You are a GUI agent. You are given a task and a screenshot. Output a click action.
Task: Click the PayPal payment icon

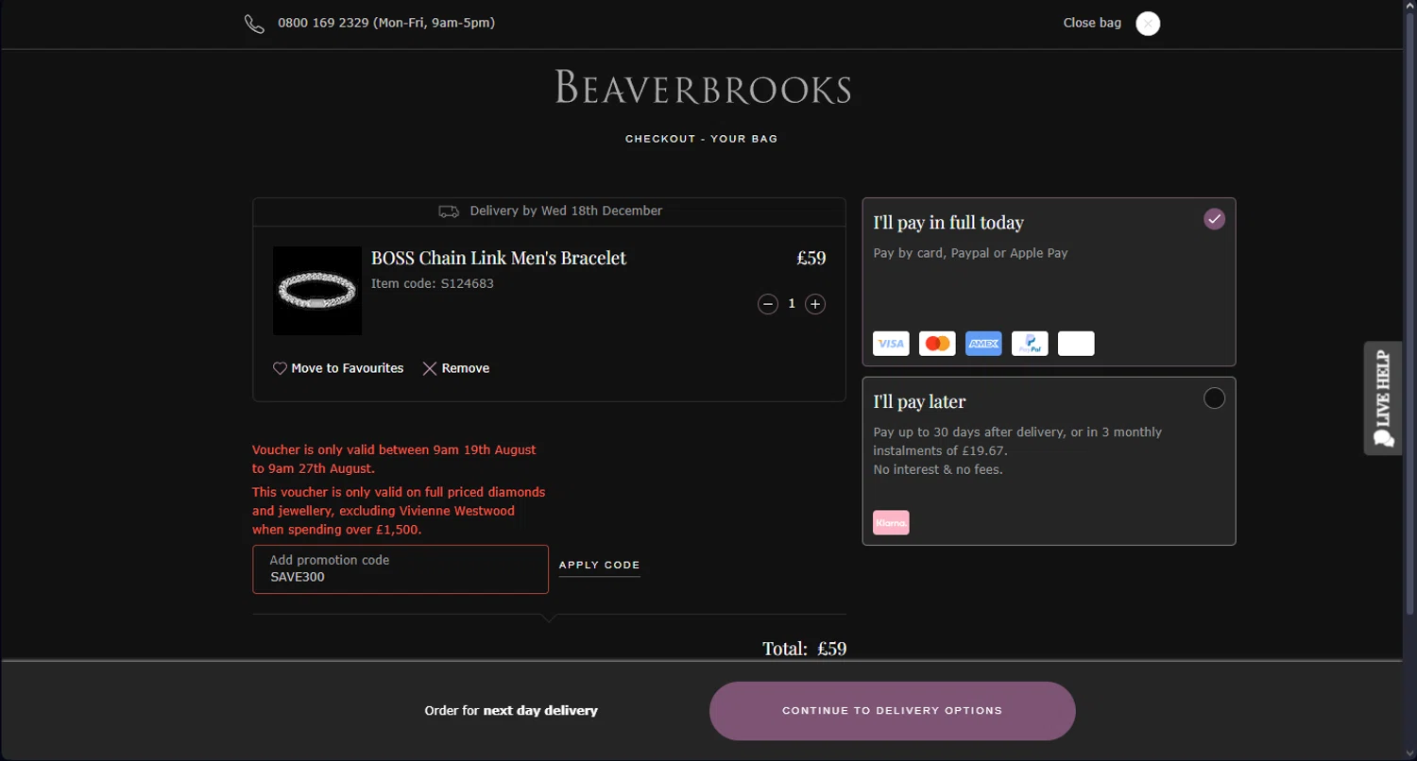point(1030,344)
